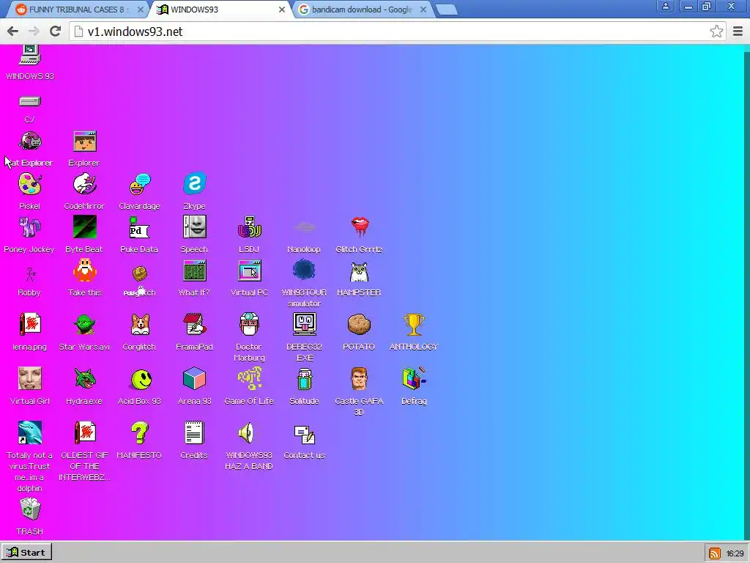Open Glitch Grrrlz lips icon
This screenshot has height=563, width=750.
coord(359,227)
